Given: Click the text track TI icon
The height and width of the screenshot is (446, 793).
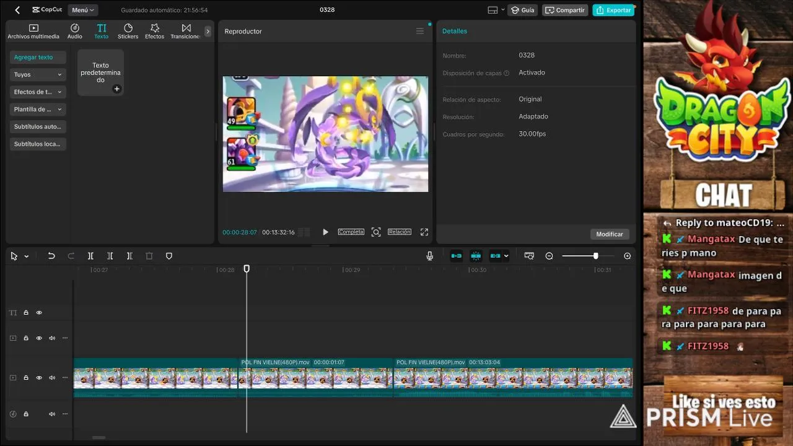Looking at the screenshot, I should [13, 313].
